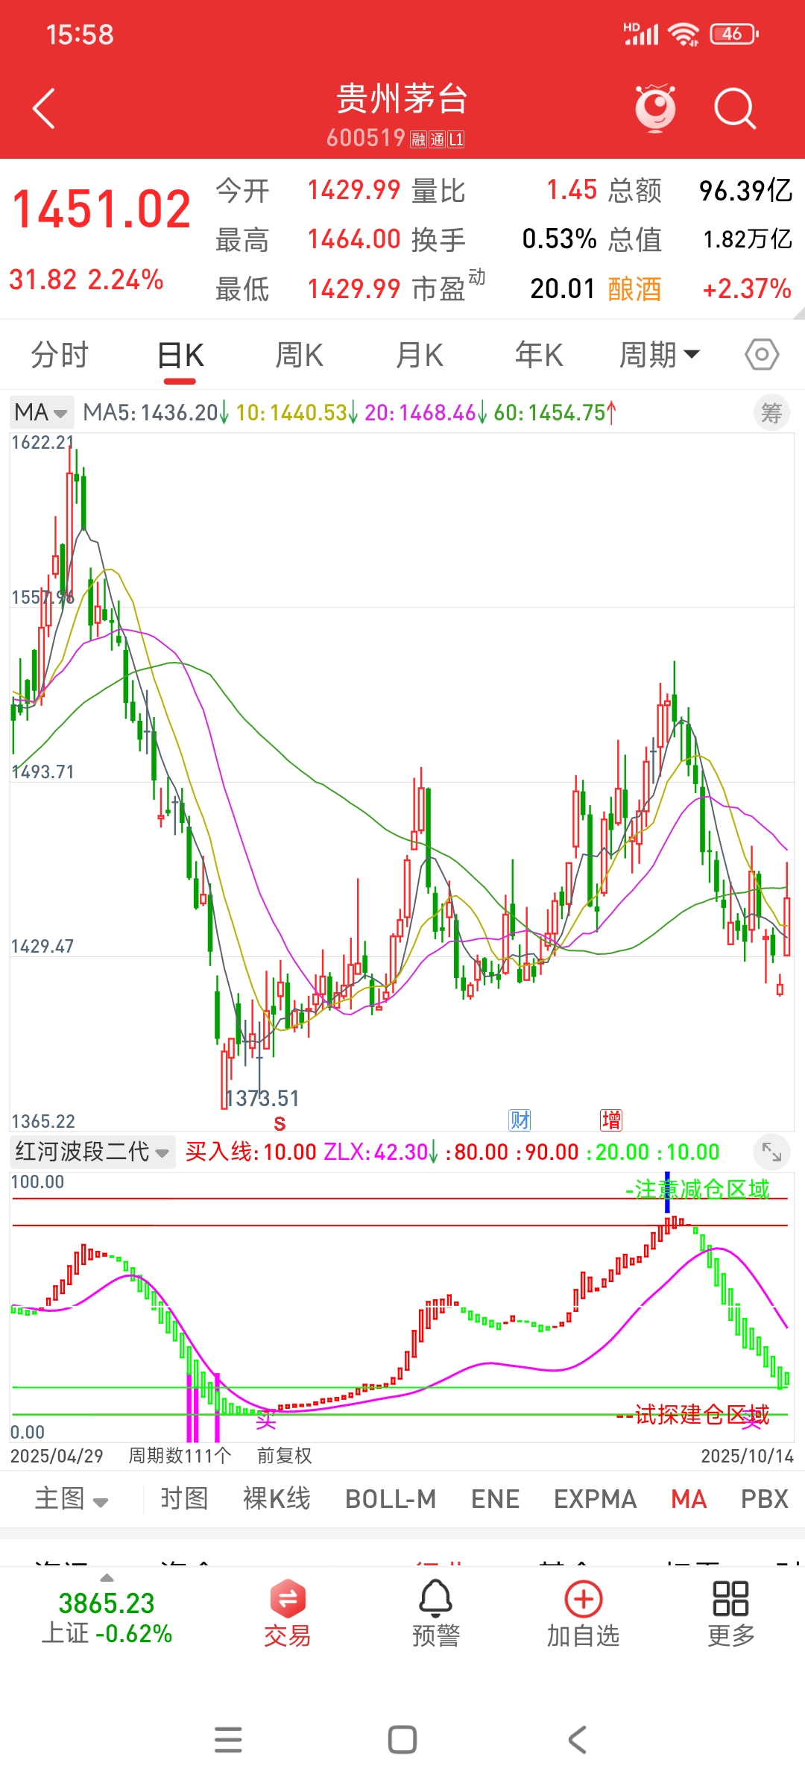
Task: Tap the 换手 value 0.53%
Action: [559, 239]
